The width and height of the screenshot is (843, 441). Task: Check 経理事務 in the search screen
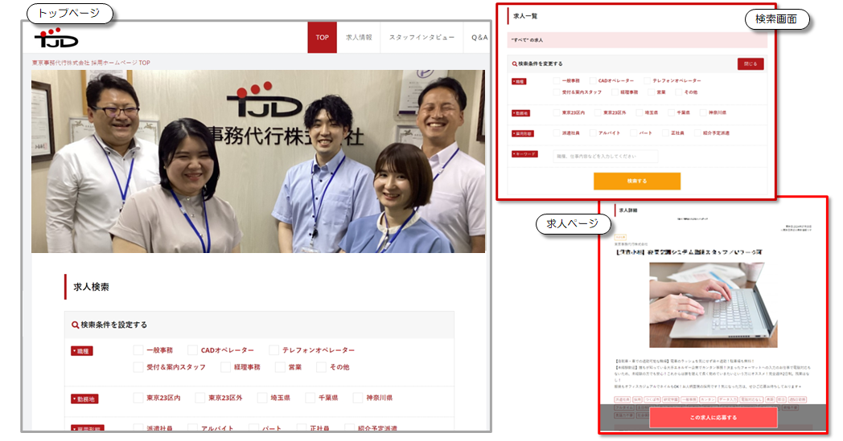click(615, 92)
